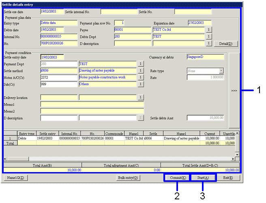Viewport: 266px width, 203px height.
Task: Open the Sub(Cr) lookup button
Action: coord(141,84)
